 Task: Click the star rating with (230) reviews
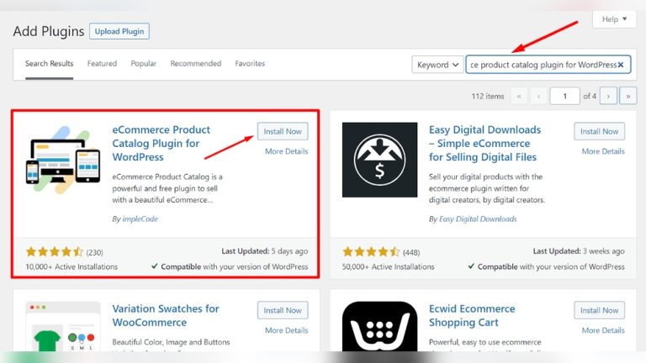[64, 252]
